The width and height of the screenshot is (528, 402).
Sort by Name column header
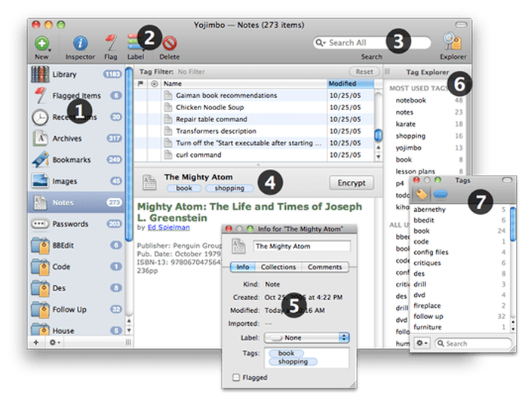point(244,84)
